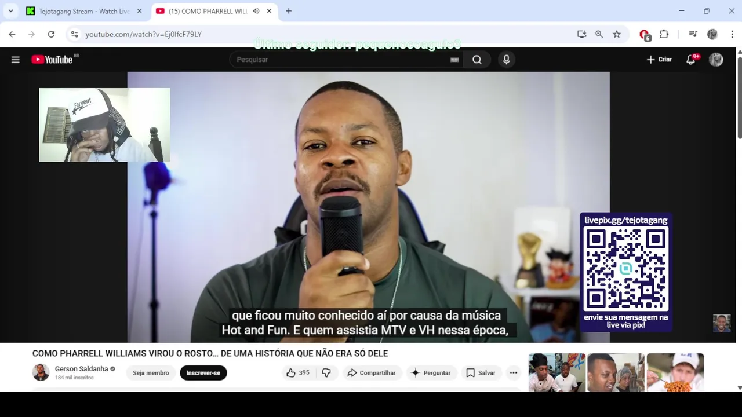Click Salvar to save the video
This screenshot has height=417, width=742.
tap(481, 373)
